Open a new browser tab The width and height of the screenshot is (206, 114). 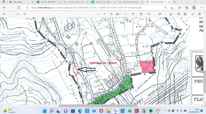point(175,2)
